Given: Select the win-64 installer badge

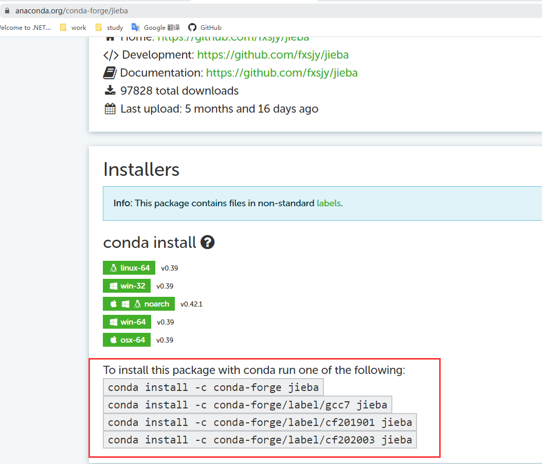Looking at the screenshot, I should pyautogui.click(x=127, y=322).
